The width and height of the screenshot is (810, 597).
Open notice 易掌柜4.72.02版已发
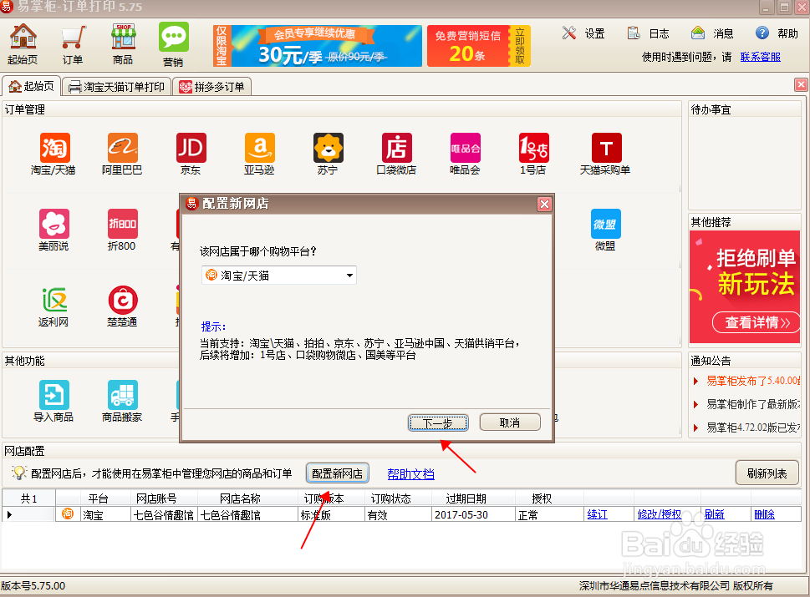(753, 428)
